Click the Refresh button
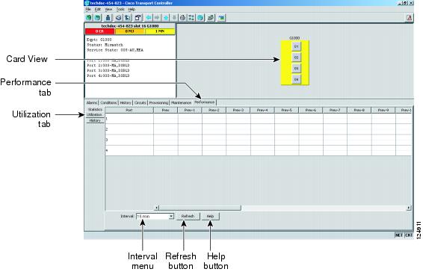 [188, 216]
